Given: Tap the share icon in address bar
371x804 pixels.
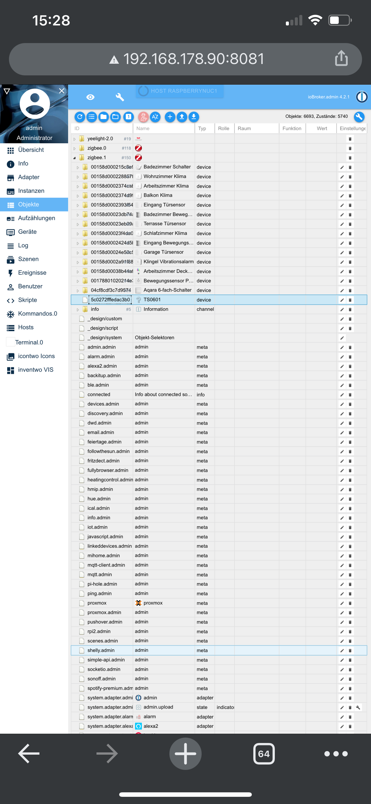Looking at the screenshot, I should click(341, 58).
